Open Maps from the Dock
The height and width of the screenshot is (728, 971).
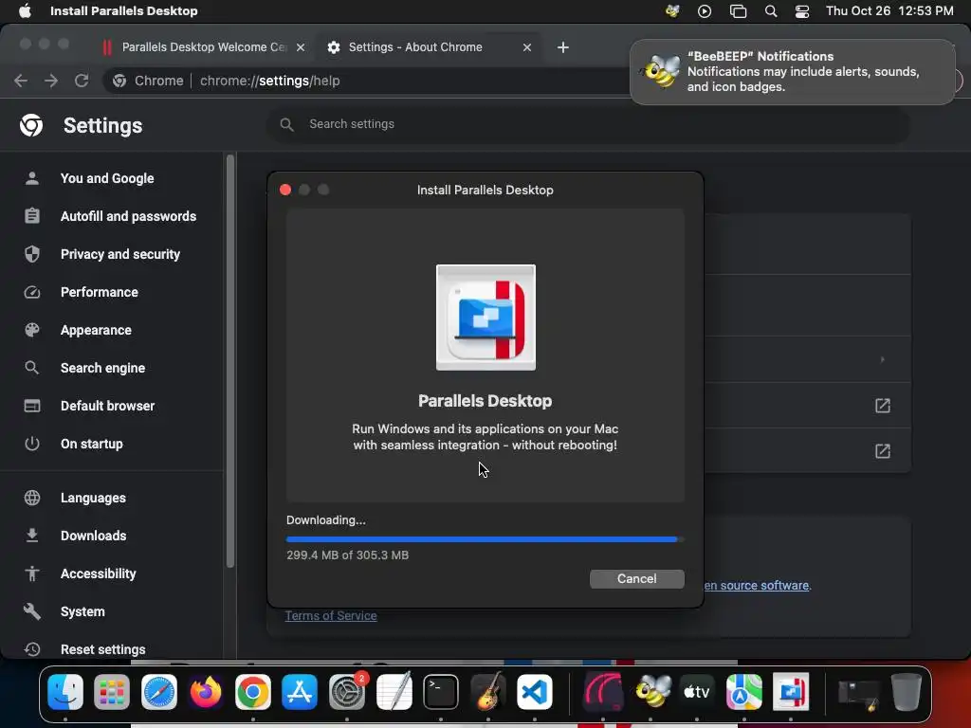point(743,692)
